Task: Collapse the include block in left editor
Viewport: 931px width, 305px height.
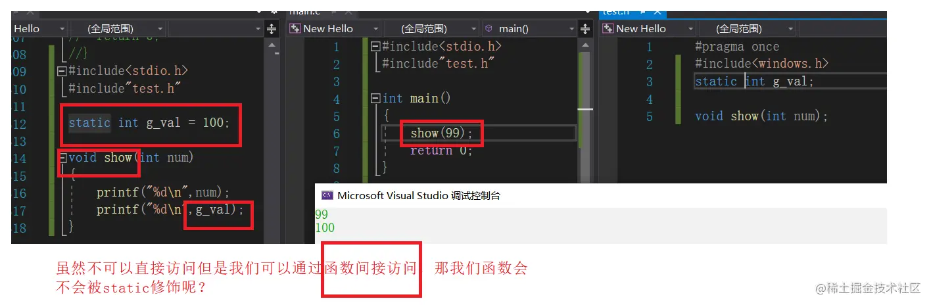Action: click(x=62, y=71)
